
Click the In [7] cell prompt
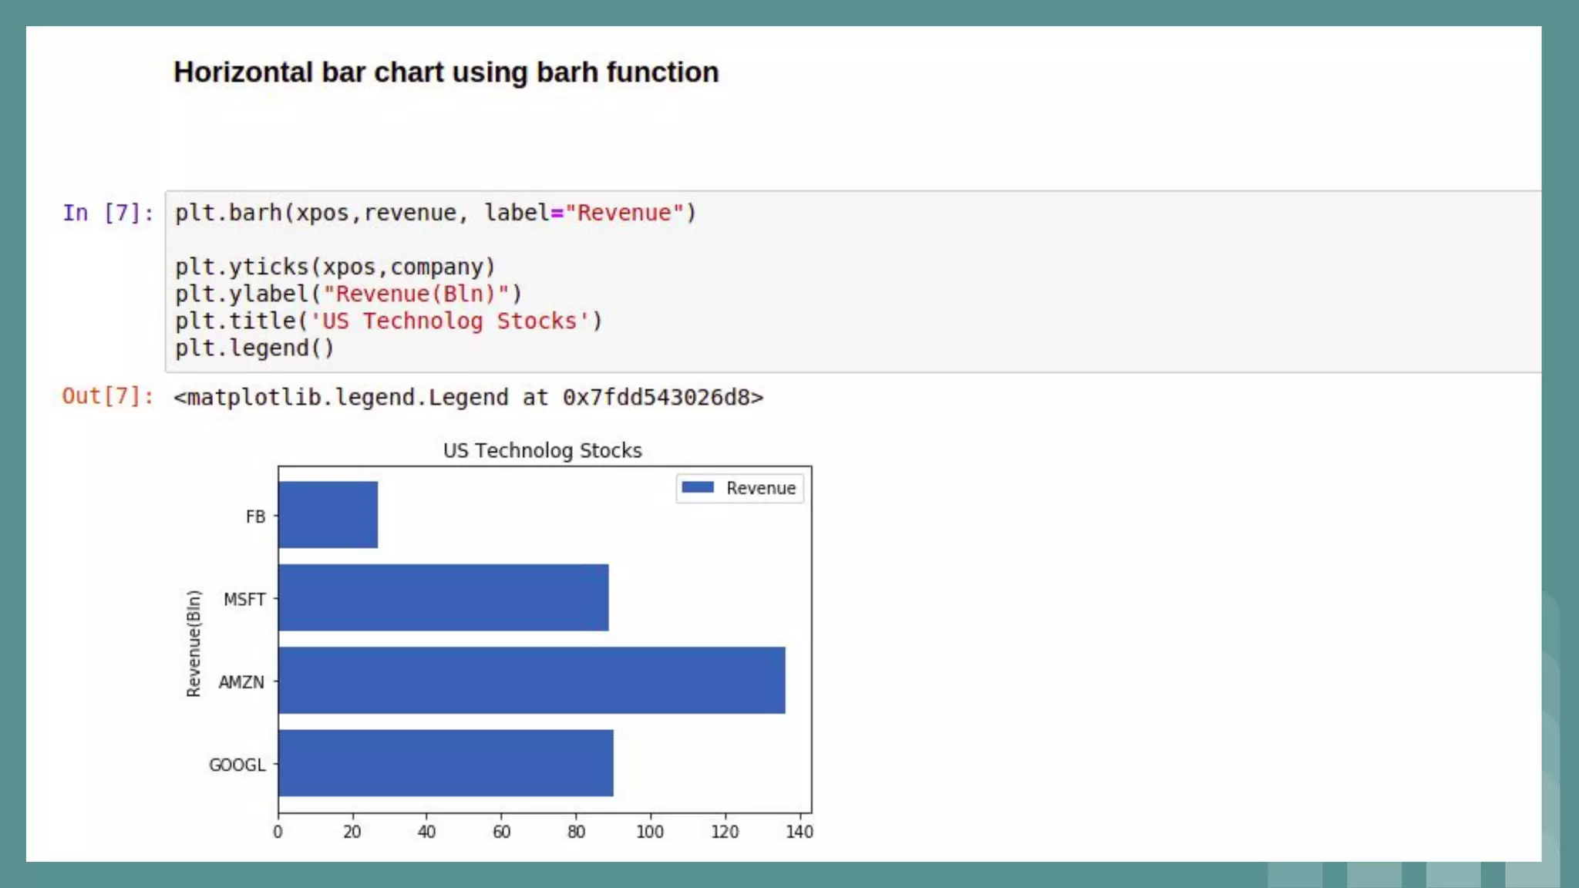tap(108, 213)
